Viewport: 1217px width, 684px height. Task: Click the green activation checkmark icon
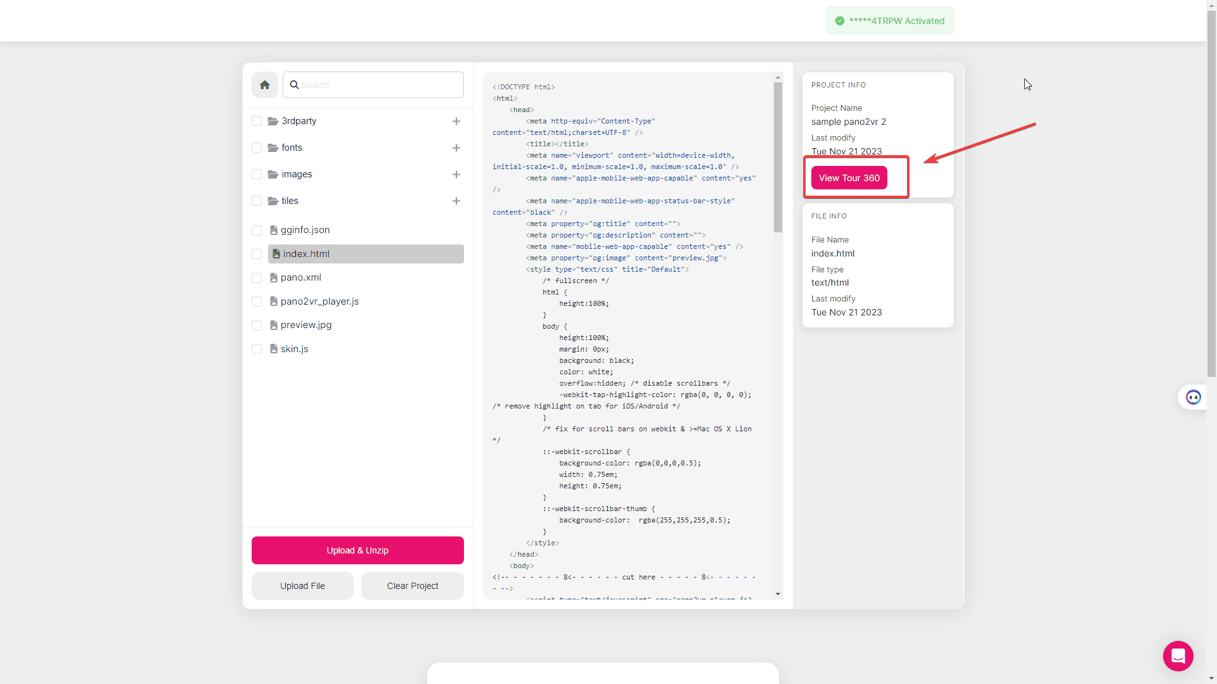coord(840,21)
